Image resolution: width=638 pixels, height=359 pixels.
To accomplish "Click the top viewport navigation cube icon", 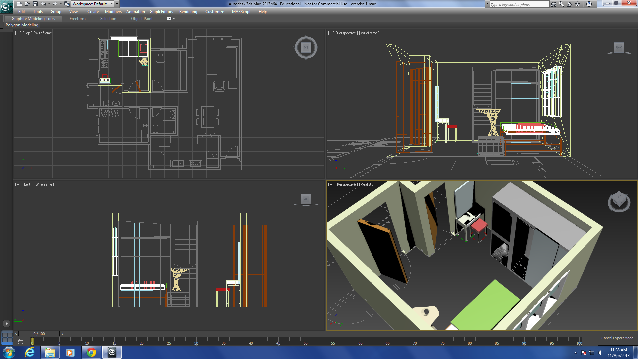I will [305, 47].
